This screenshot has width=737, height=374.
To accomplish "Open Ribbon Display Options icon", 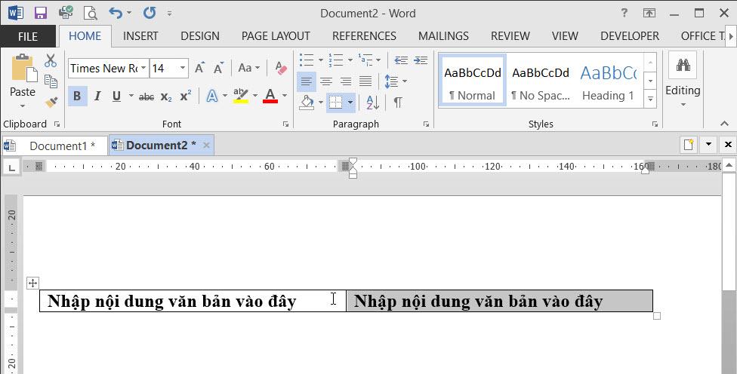I will coord(649,13).
